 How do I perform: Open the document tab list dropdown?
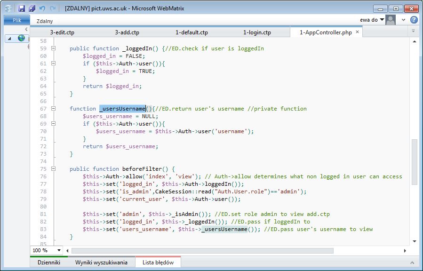click(413, 31)
